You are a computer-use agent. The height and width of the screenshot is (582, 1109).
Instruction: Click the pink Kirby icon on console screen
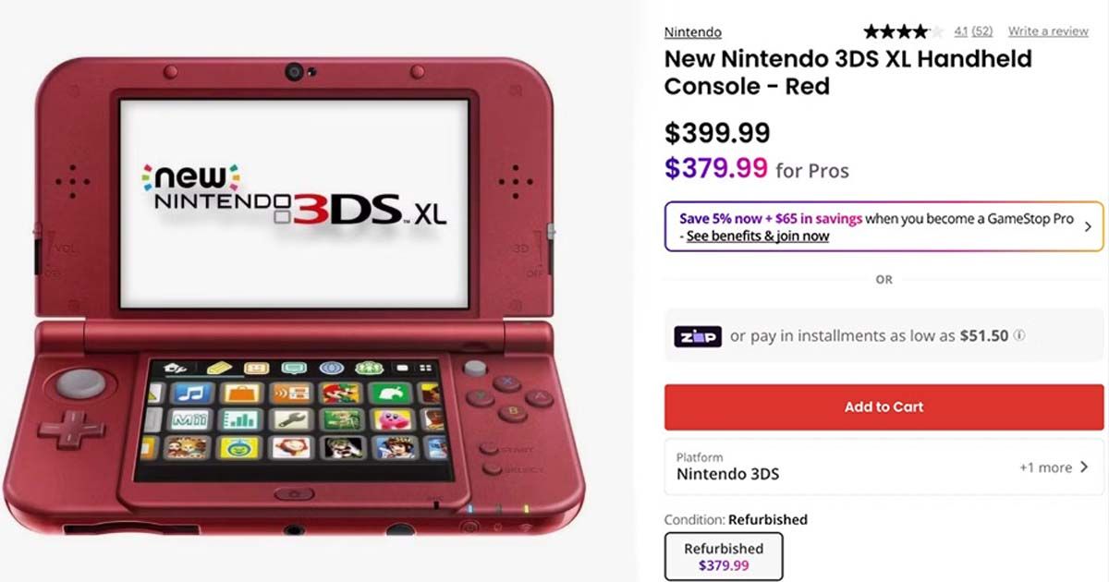[x=392, y=420]
